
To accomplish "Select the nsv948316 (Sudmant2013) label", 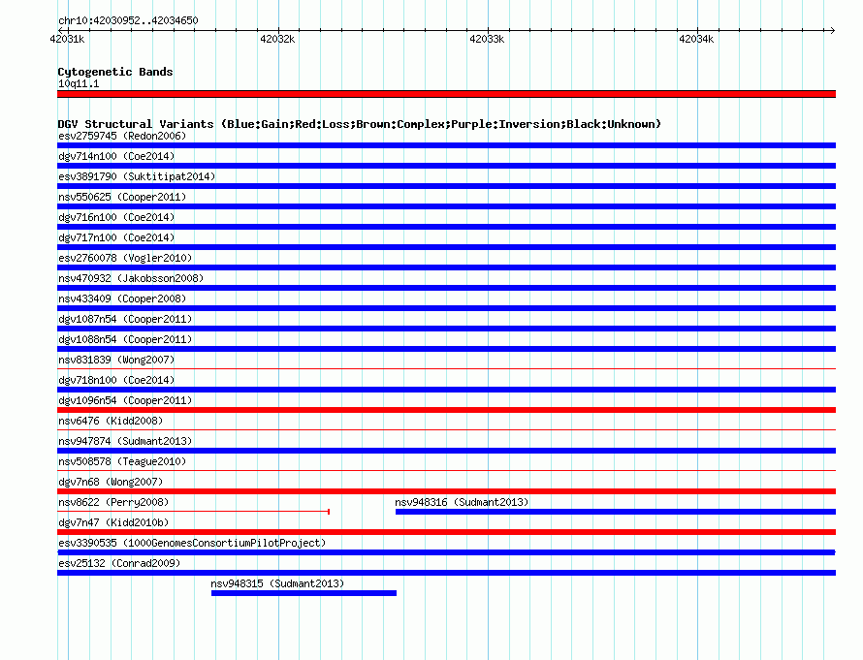I will tap(462, 502).
